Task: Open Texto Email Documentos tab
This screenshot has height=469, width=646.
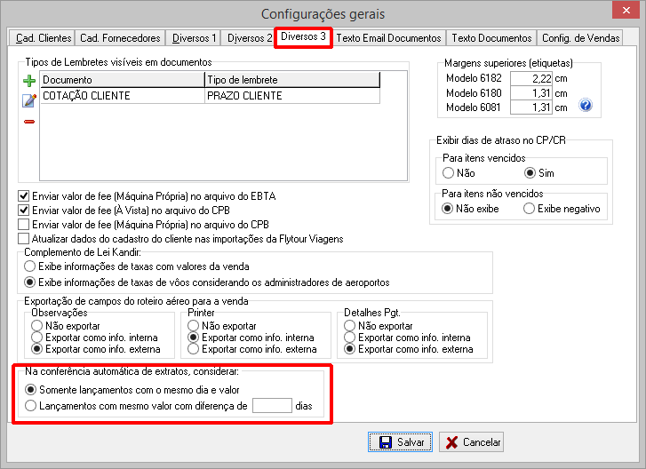Action: pyautogui.click(x=388, y=38)
